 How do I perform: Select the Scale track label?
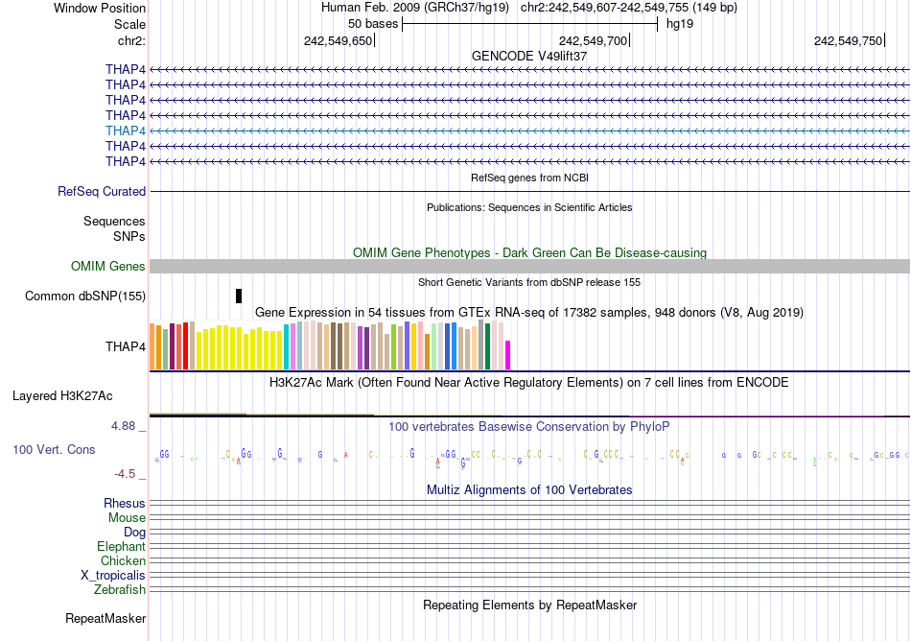[129, 24]
